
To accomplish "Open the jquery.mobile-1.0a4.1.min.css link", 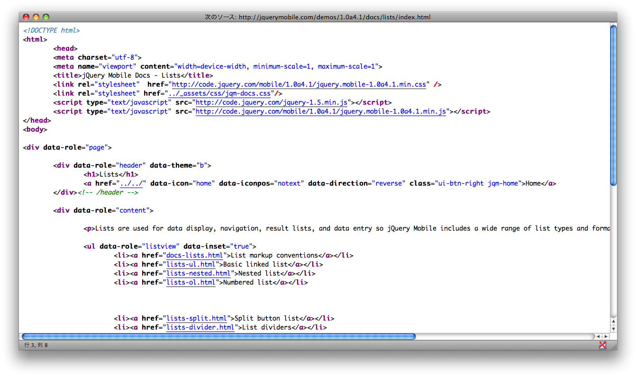I will tap(299, 85).
